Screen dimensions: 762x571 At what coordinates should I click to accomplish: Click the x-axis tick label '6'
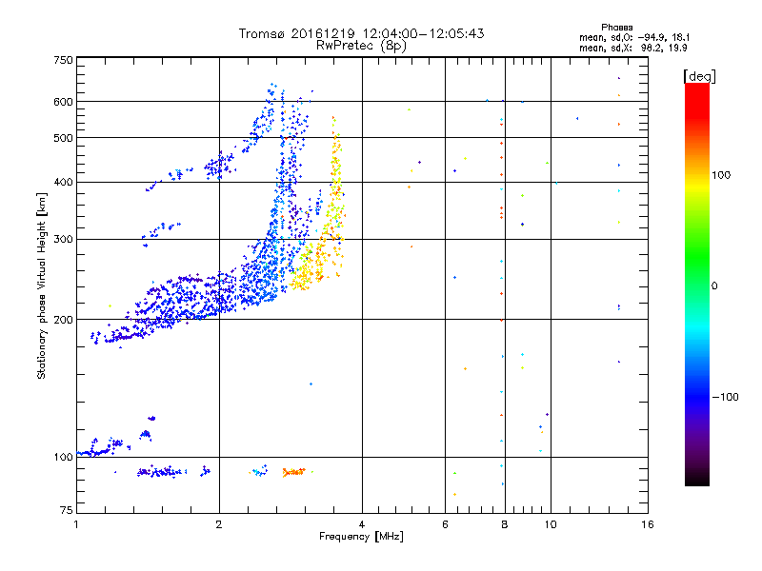445,524
